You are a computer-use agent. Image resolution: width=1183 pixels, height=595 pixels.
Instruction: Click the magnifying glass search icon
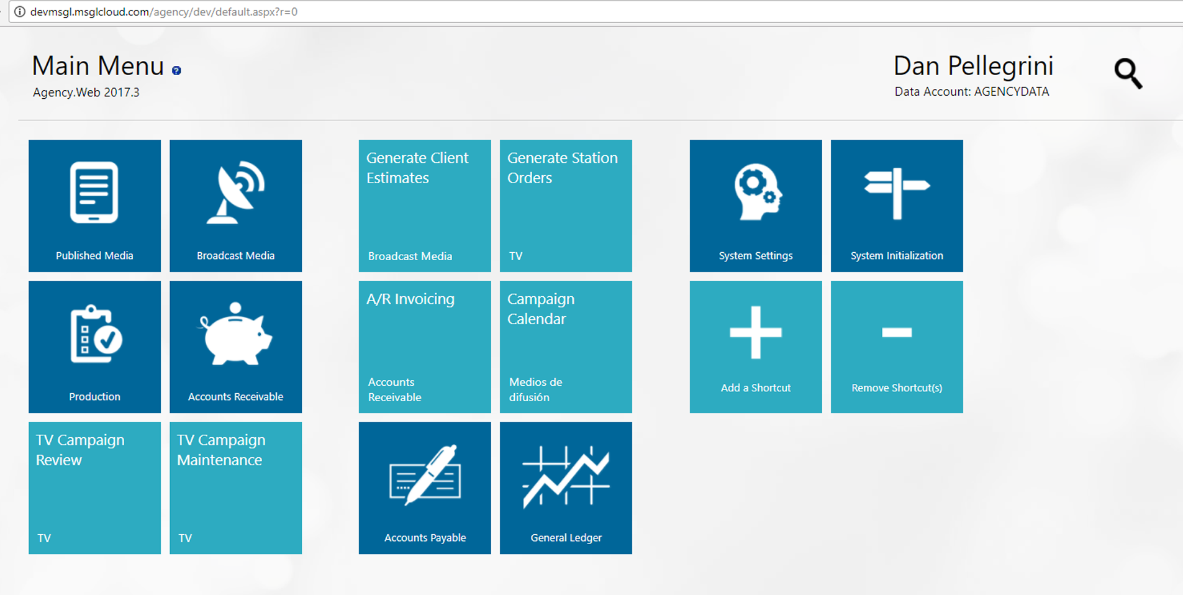tap(1128, 74)
